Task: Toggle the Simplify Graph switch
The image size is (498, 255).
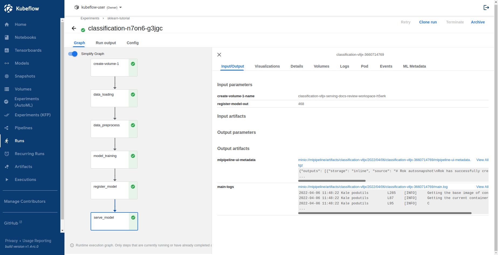Action: coord(73,54)
